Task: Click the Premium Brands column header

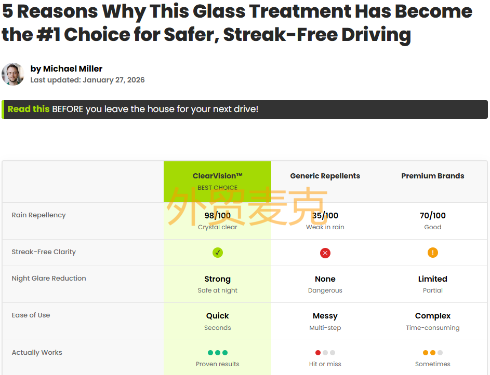Action: (432, 176)
